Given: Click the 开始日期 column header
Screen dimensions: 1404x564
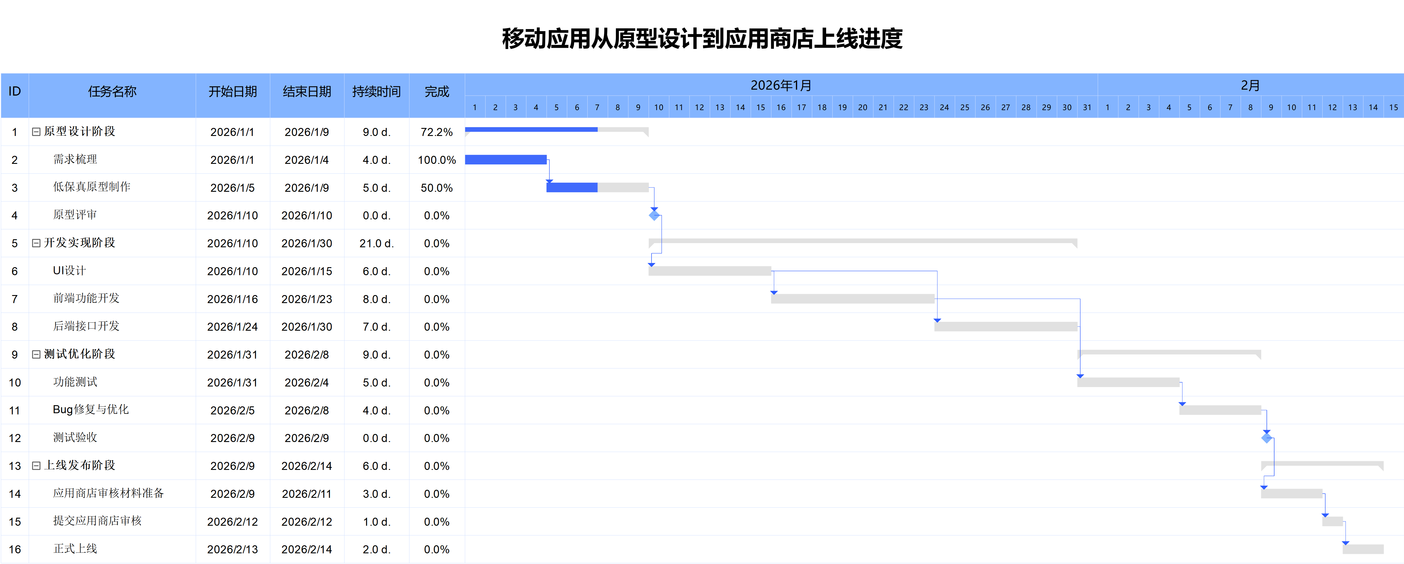Looking at the screenshot, I should tap(233, 91).
